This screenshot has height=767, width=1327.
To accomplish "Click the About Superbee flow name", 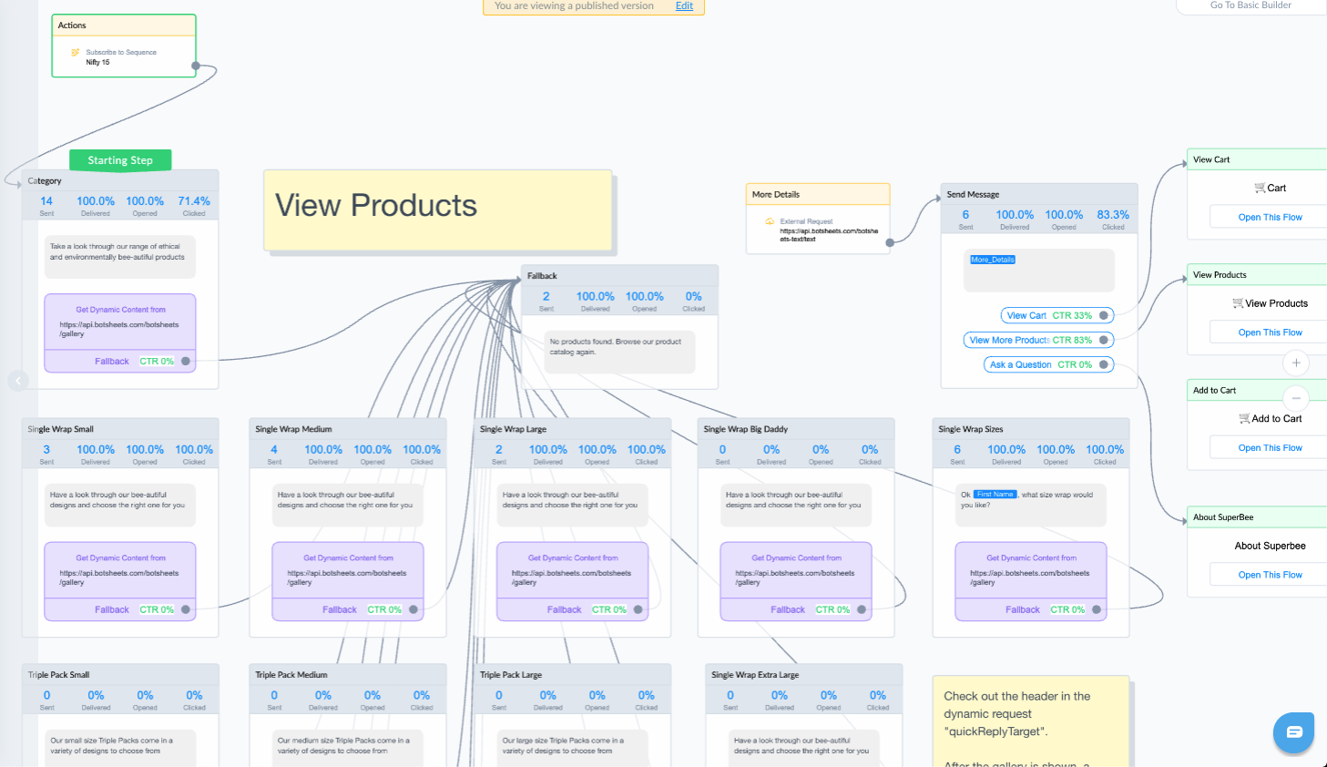I will 1270,546.
